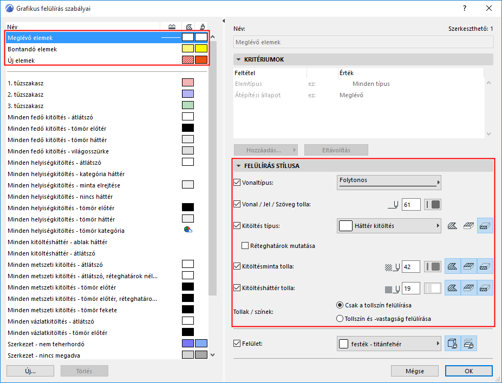This screenshot has height=383, width=502.
Task: Click the surface override column header icon
Action: coord(203,27)
